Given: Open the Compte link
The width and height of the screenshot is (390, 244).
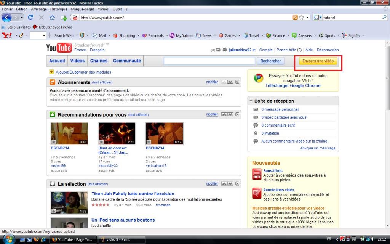Looking at the screenshot, I should coord(266,50).
